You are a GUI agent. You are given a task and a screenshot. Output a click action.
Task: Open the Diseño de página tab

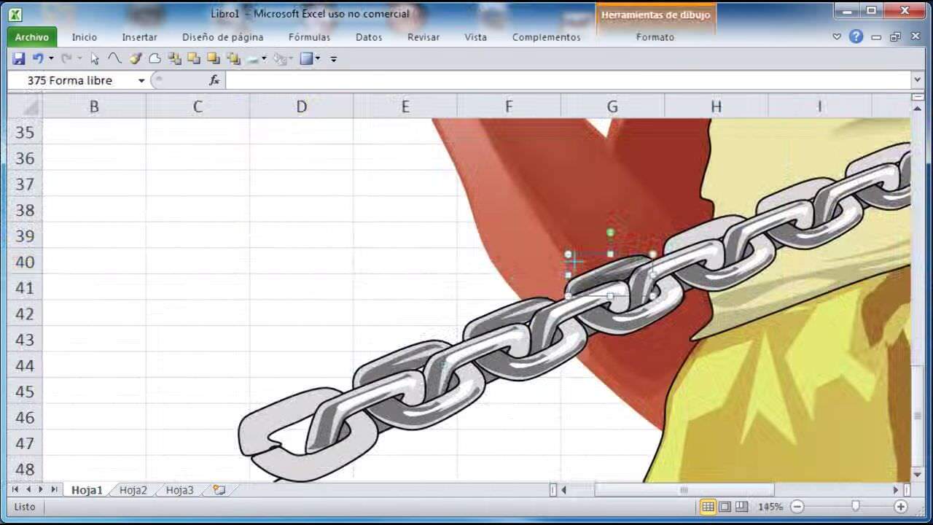click(223, 37)
